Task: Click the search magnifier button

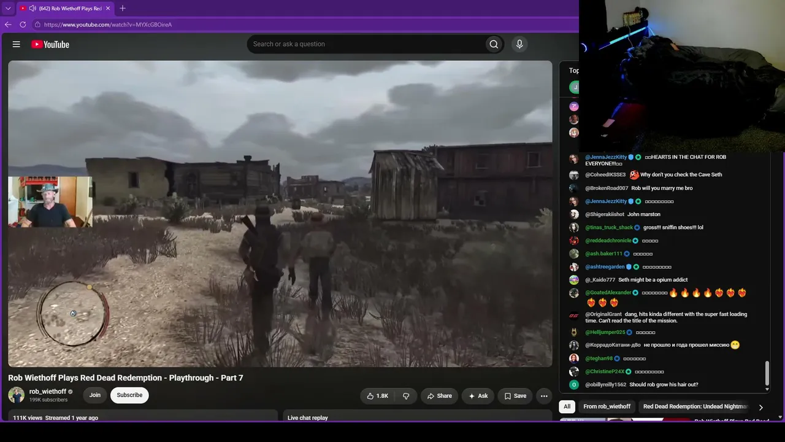Action: coord(494,44)
